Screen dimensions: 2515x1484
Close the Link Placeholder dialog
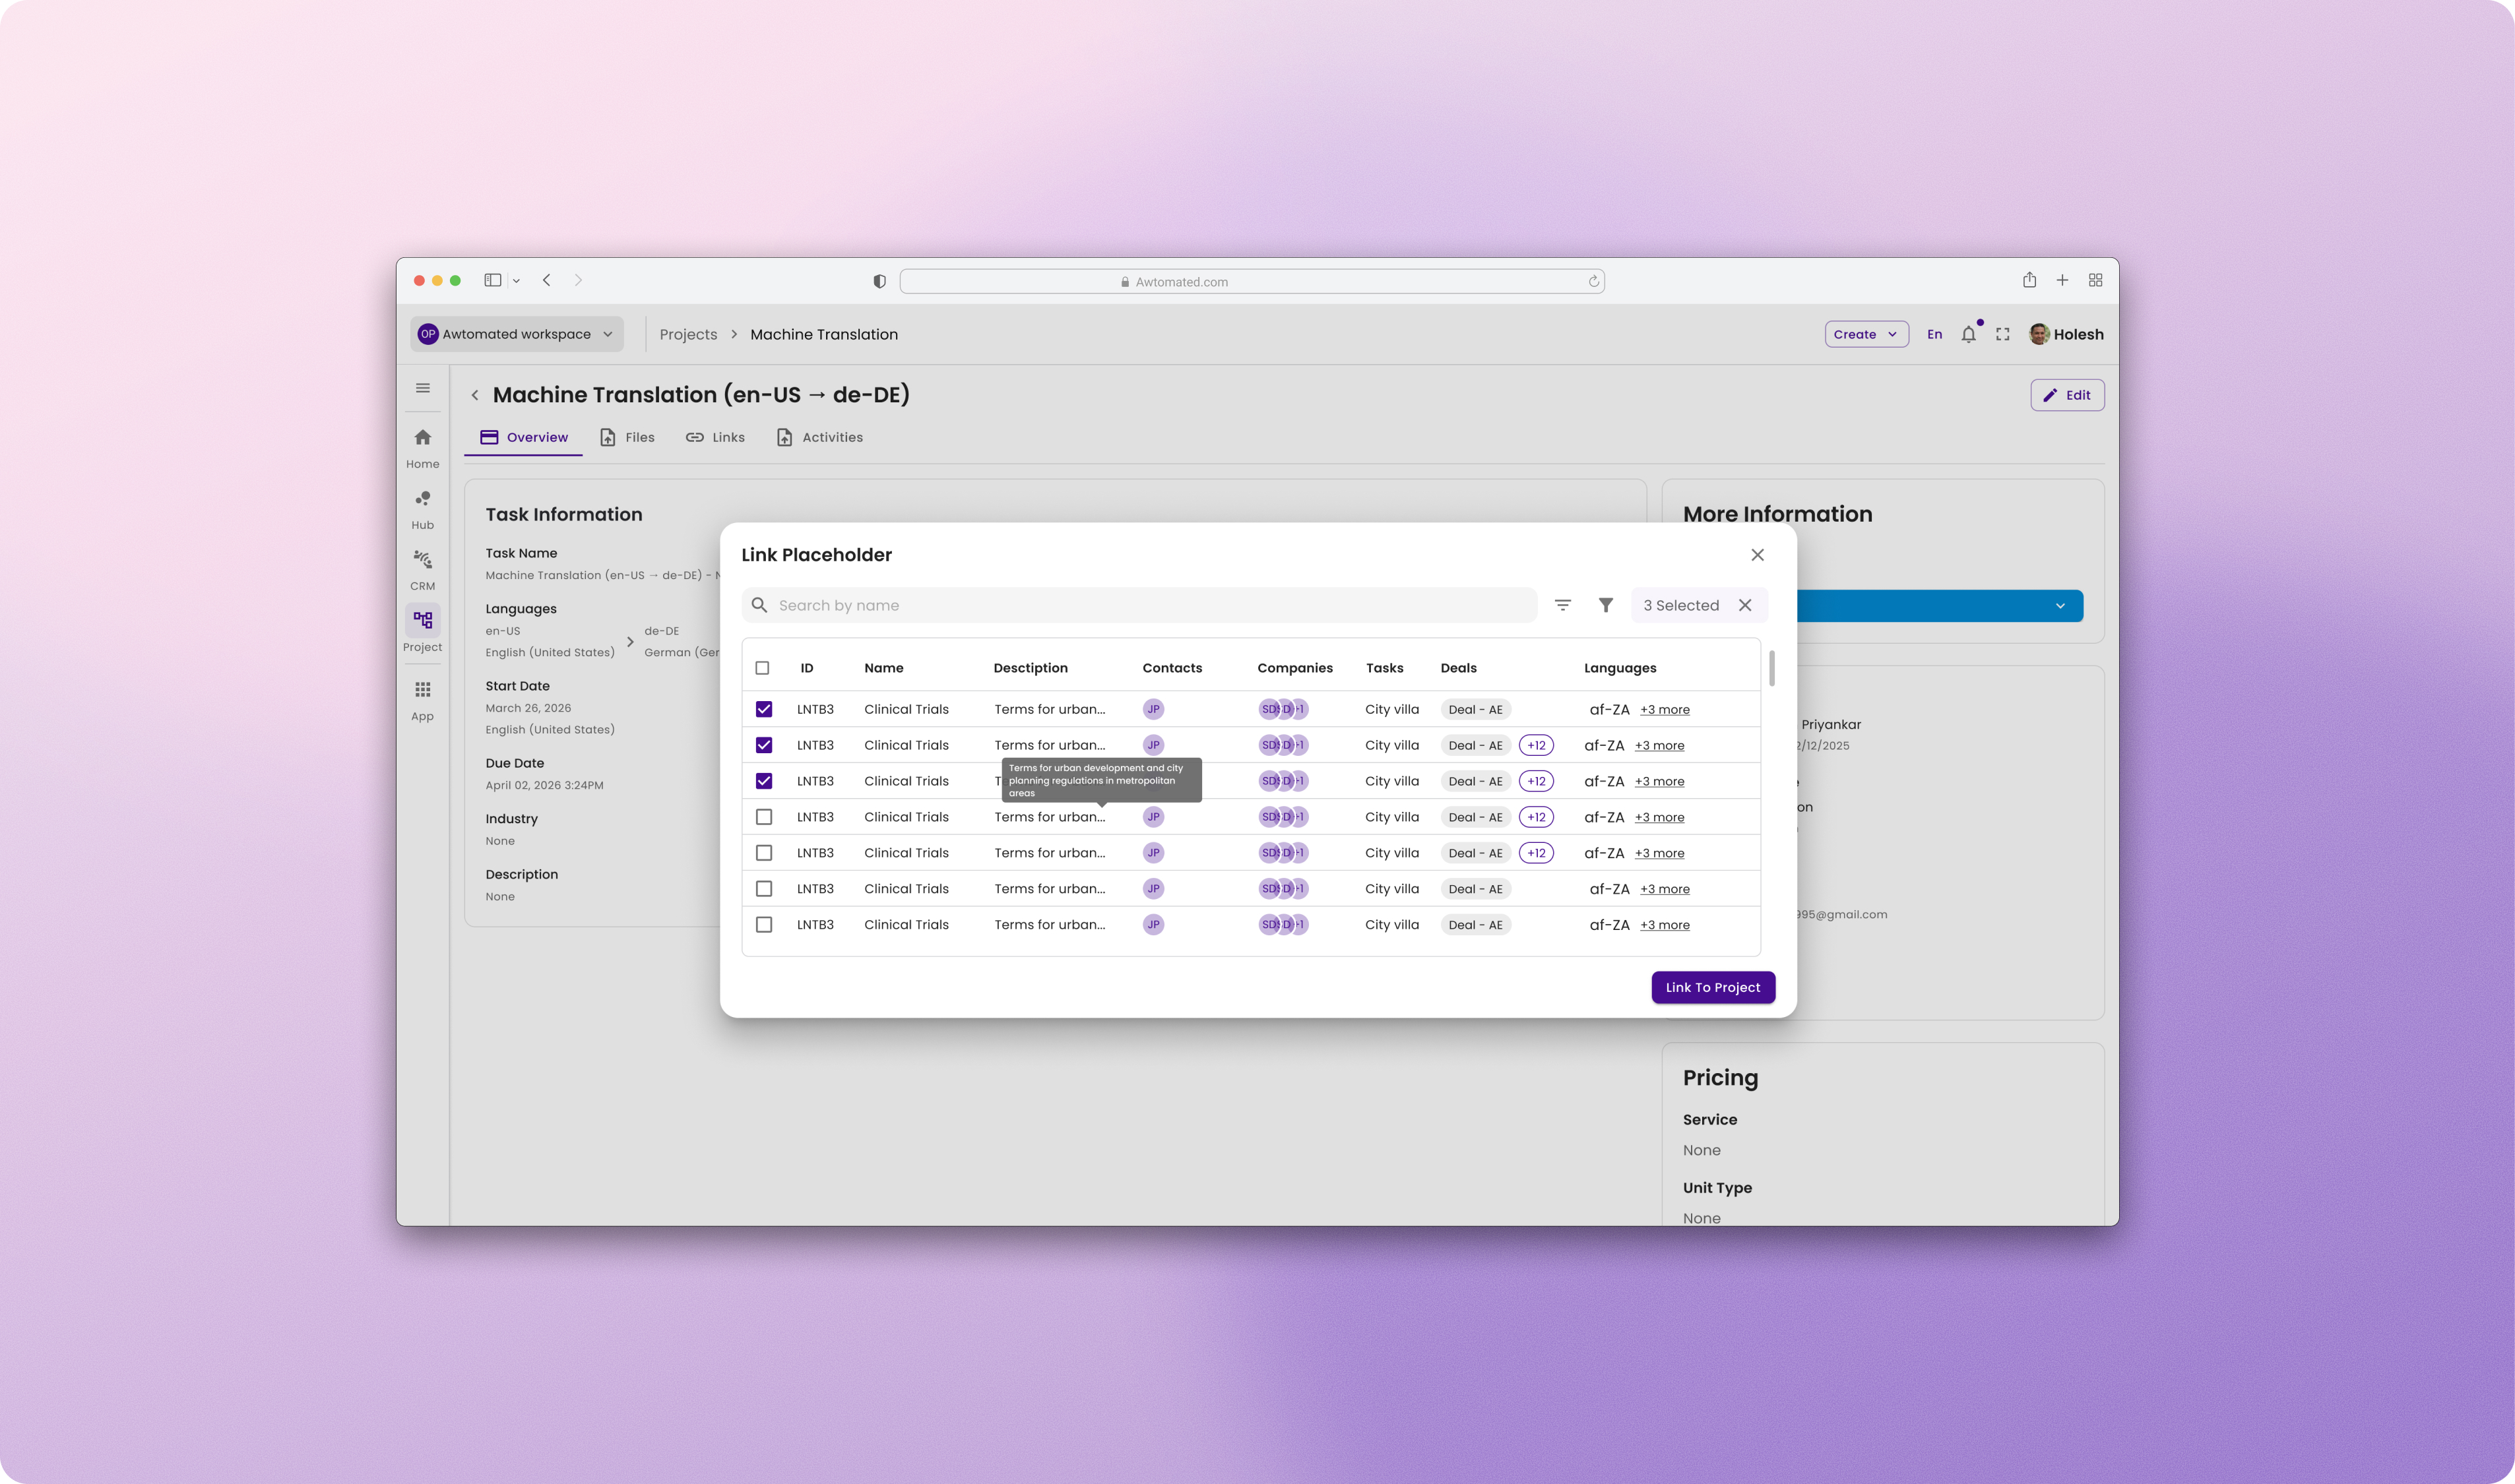1758,555
